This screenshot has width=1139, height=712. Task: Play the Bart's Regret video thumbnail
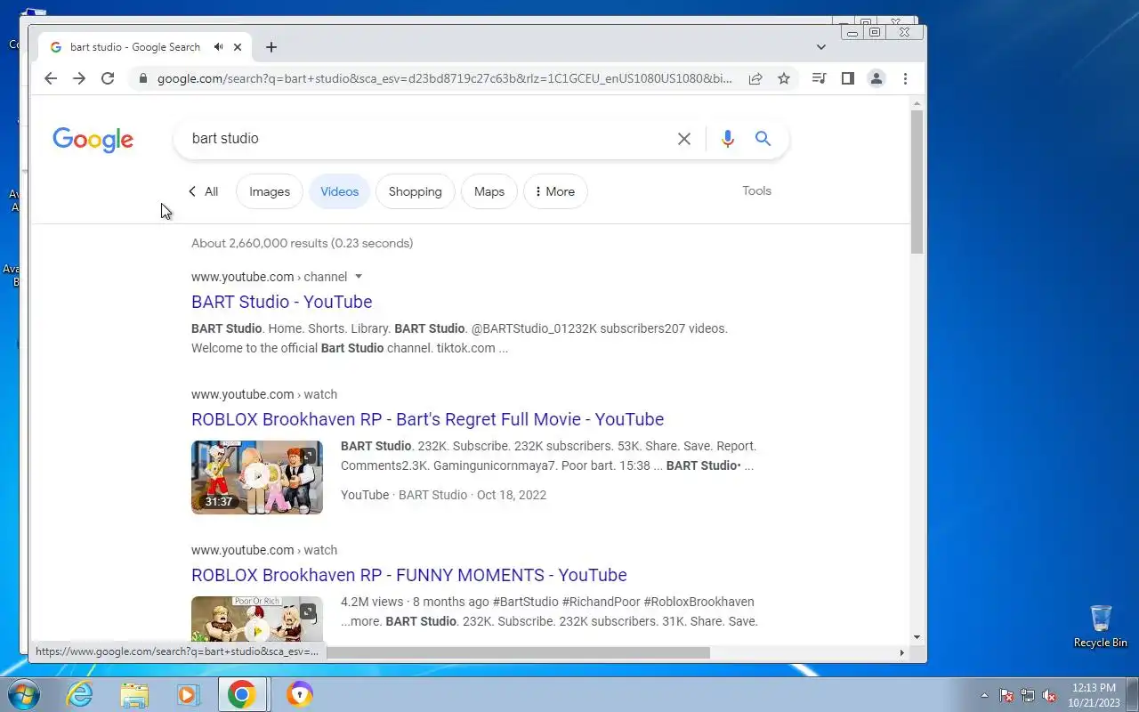[x=257, y=477]
